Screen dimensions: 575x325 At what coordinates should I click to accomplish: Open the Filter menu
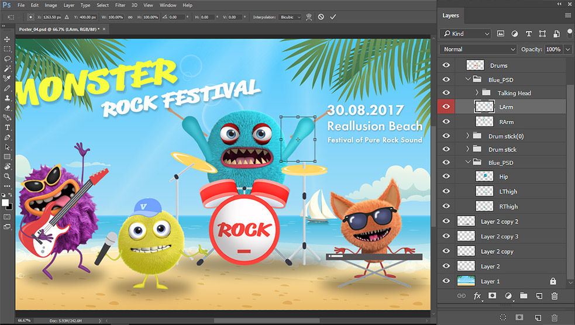point(120,5)
